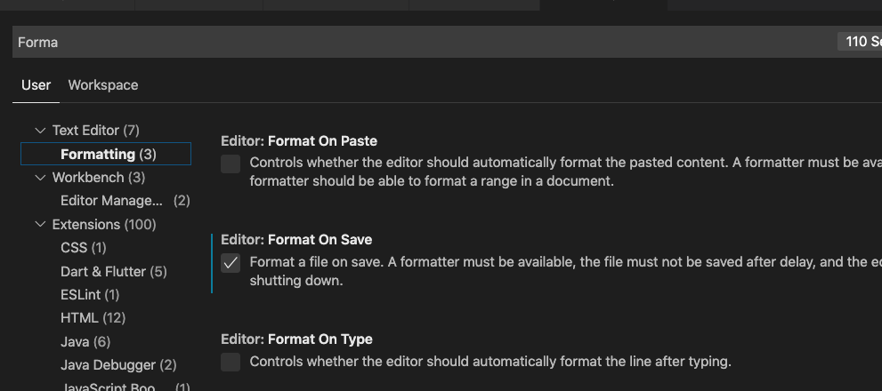Image resolution: width=882 pixels, height=391 pixels.
Task: Click the "Editor: Format On Type" setting title
Action: point(296,339)
